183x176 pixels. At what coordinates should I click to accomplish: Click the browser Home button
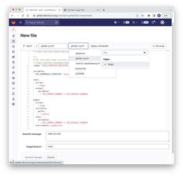28,16
